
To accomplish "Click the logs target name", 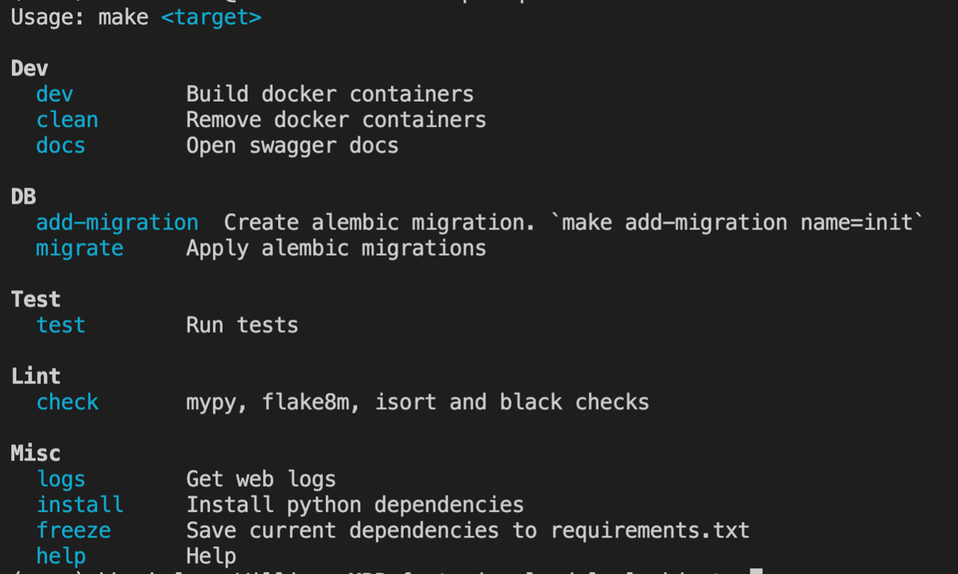I will 61,479.
